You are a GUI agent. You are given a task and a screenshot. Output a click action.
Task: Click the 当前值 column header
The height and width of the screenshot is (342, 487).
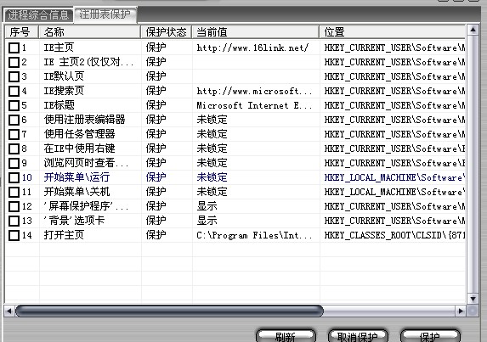tap(256, 32)
